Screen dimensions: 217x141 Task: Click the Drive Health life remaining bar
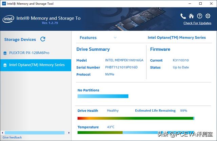[136, 118]
